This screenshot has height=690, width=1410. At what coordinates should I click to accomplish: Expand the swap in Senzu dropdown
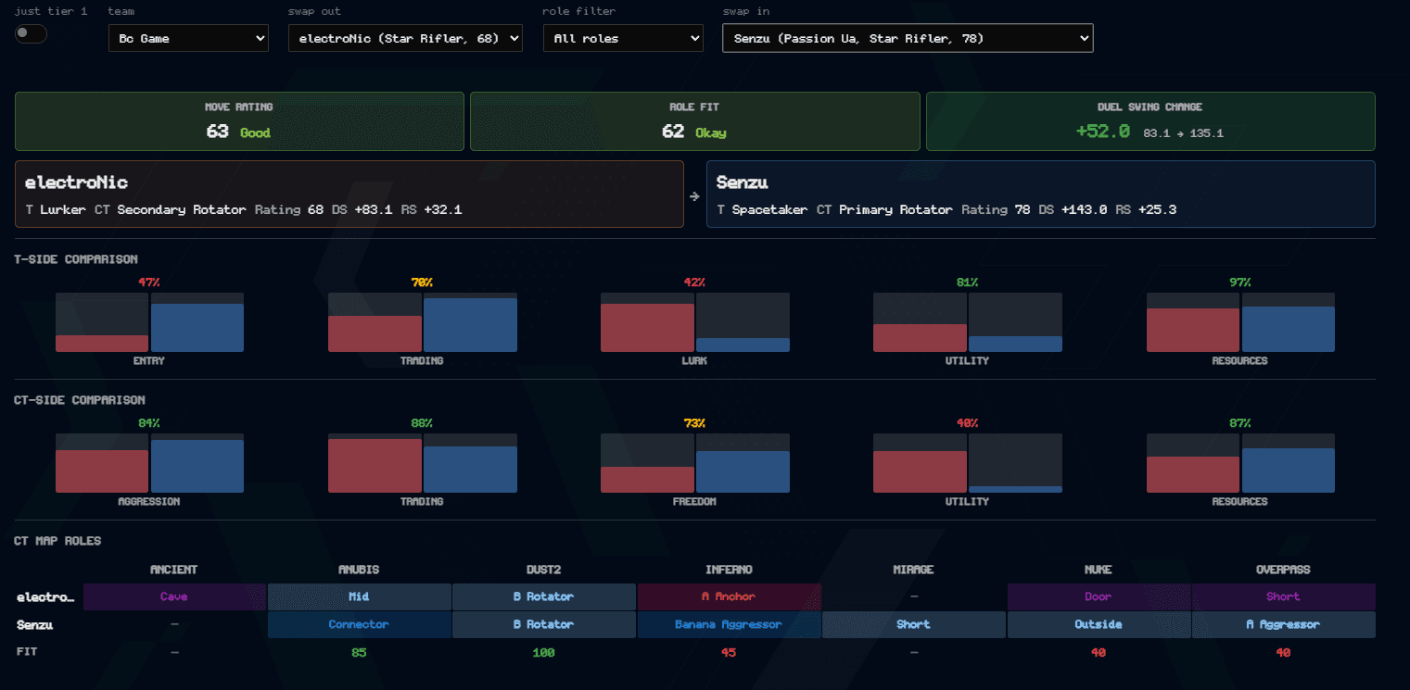[x=908, y=38]
